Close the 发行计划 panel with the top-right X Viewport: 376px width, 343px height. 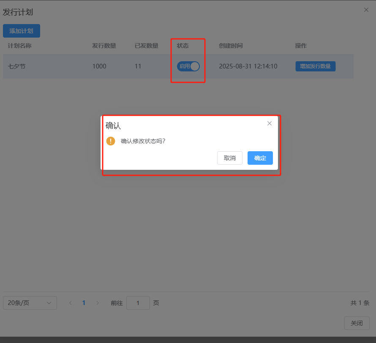tap(366, 10)
